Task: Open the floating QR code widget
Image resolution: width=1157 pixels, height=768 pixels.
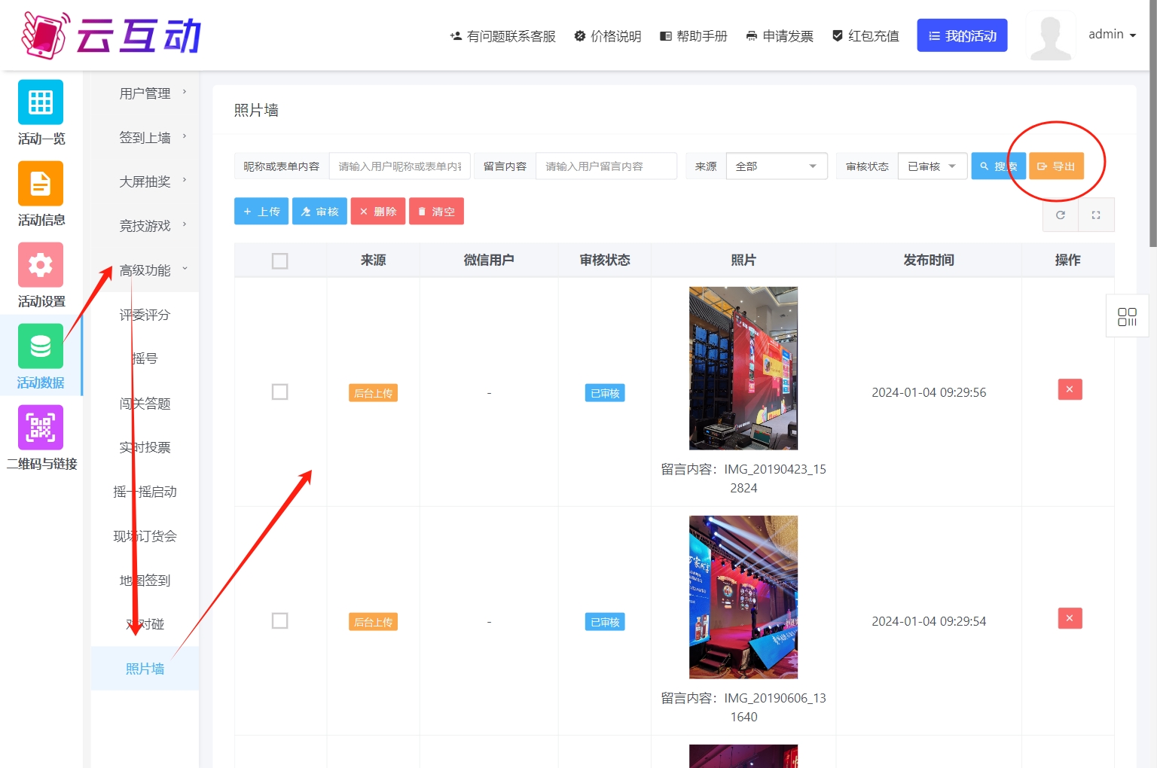Action: (x=1127, y=316)
